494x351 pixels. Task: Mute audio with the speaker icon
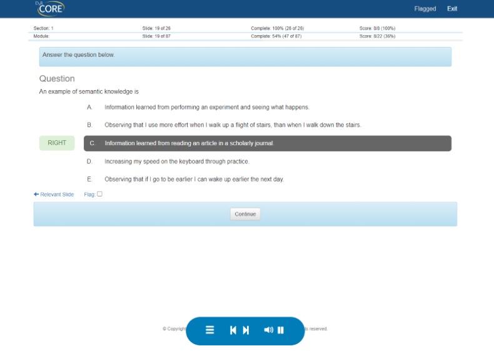pyautogui.click(x=268, y=330)
